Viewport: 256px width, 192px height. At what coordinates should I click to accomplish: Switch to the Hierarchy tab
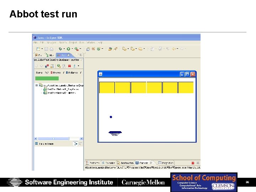(x=50, y=55)
